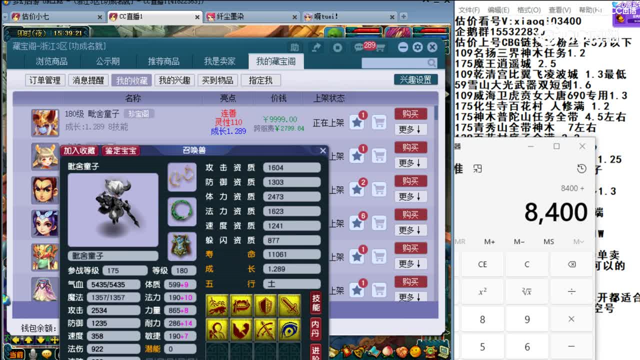Toggle favorite star on green-masked avatar row

coord(356,256)
